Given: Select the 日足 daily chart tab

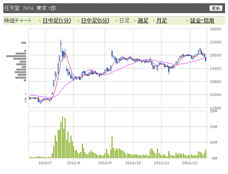Looking at the screenshot, I should point(124,20).
